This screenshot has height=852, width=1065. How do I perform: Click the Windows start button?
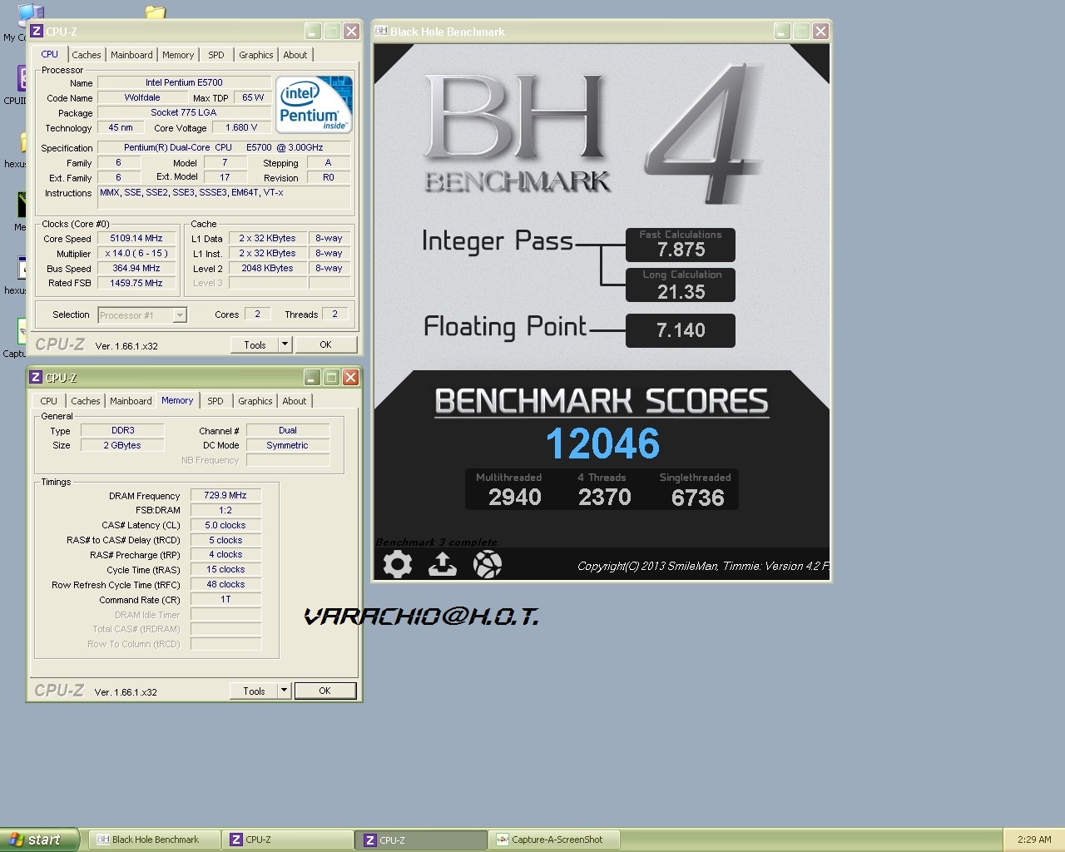[39, 840]
